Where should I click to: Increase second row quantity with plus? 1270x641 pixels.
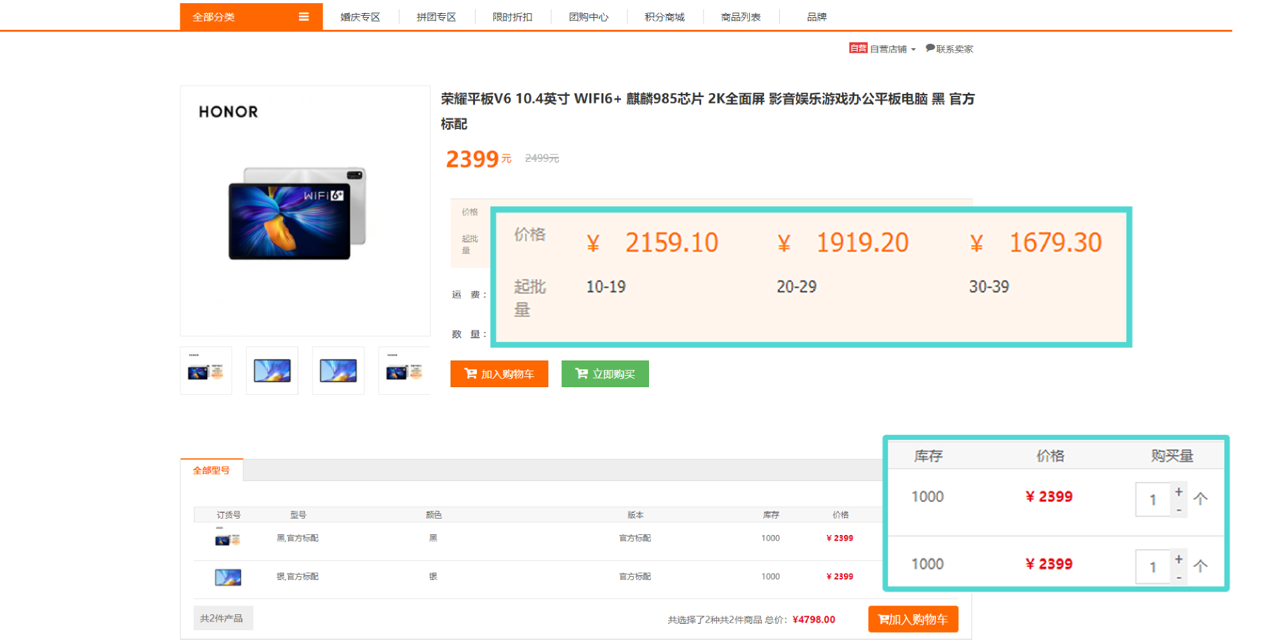(1179, 559)
